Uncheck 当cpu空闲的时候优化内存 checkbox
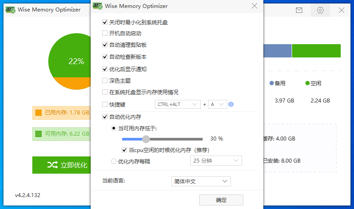354x209 pixels. [124, 150]
